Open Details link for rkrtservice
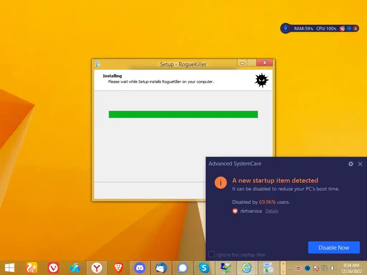This screenshot has height=275, width=367. (272, 211)
